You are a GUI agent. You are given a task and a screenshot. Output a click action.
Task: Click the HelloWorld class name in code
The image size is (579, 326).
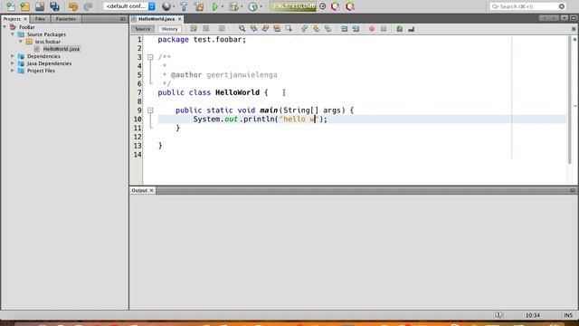pos(237,92)
